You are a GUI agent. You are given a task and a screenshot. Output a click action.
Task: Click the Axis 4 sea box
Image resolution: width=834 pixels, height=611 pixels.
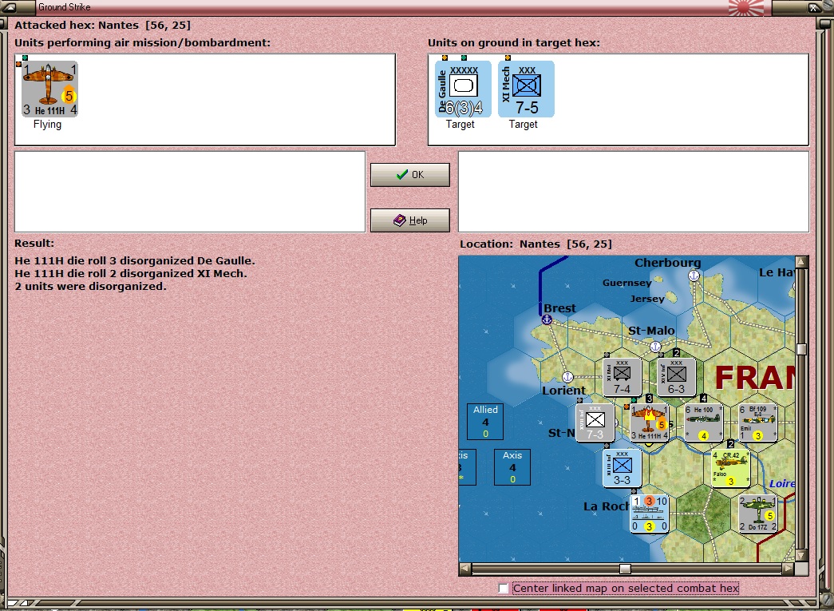click(x=512, y=467)
